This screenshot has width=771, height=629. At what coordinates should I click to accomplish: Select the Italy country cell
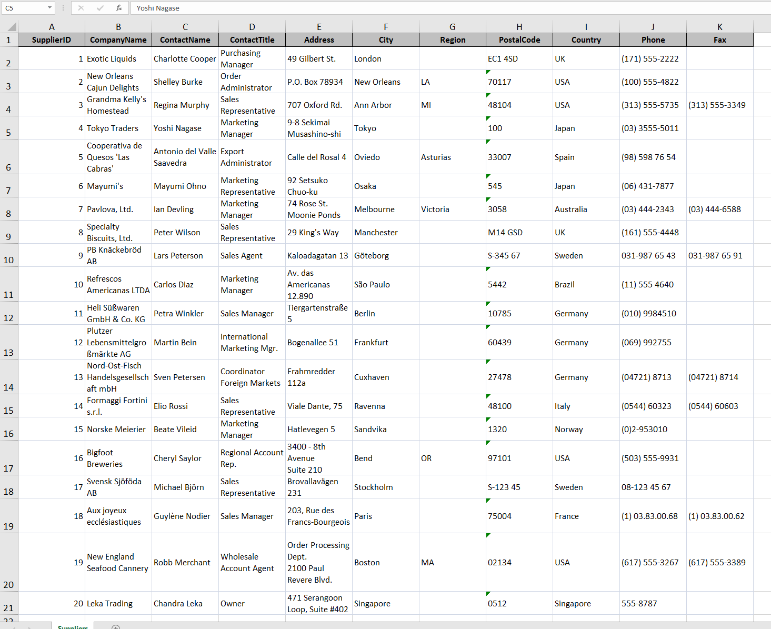point(586,406)
